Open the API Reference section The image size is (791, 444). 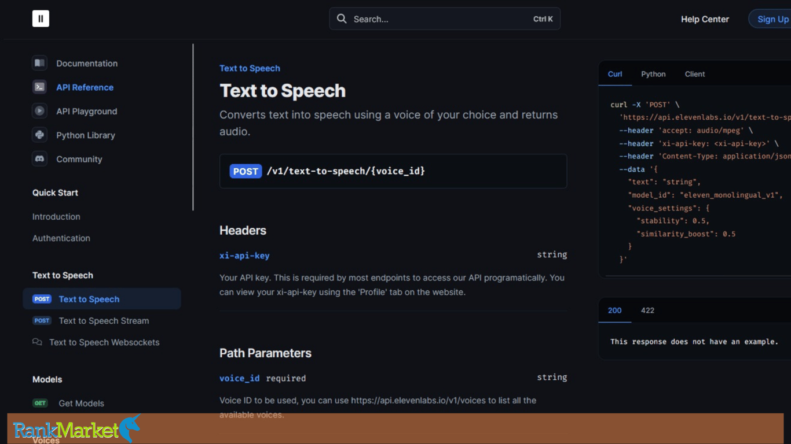click(x=85, y=87)
